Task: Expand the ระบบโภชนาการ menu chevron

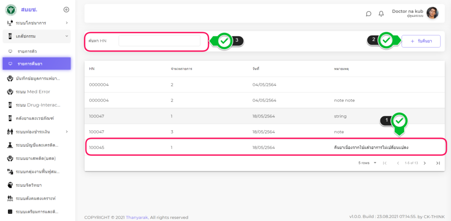Action: pos(67,23)
